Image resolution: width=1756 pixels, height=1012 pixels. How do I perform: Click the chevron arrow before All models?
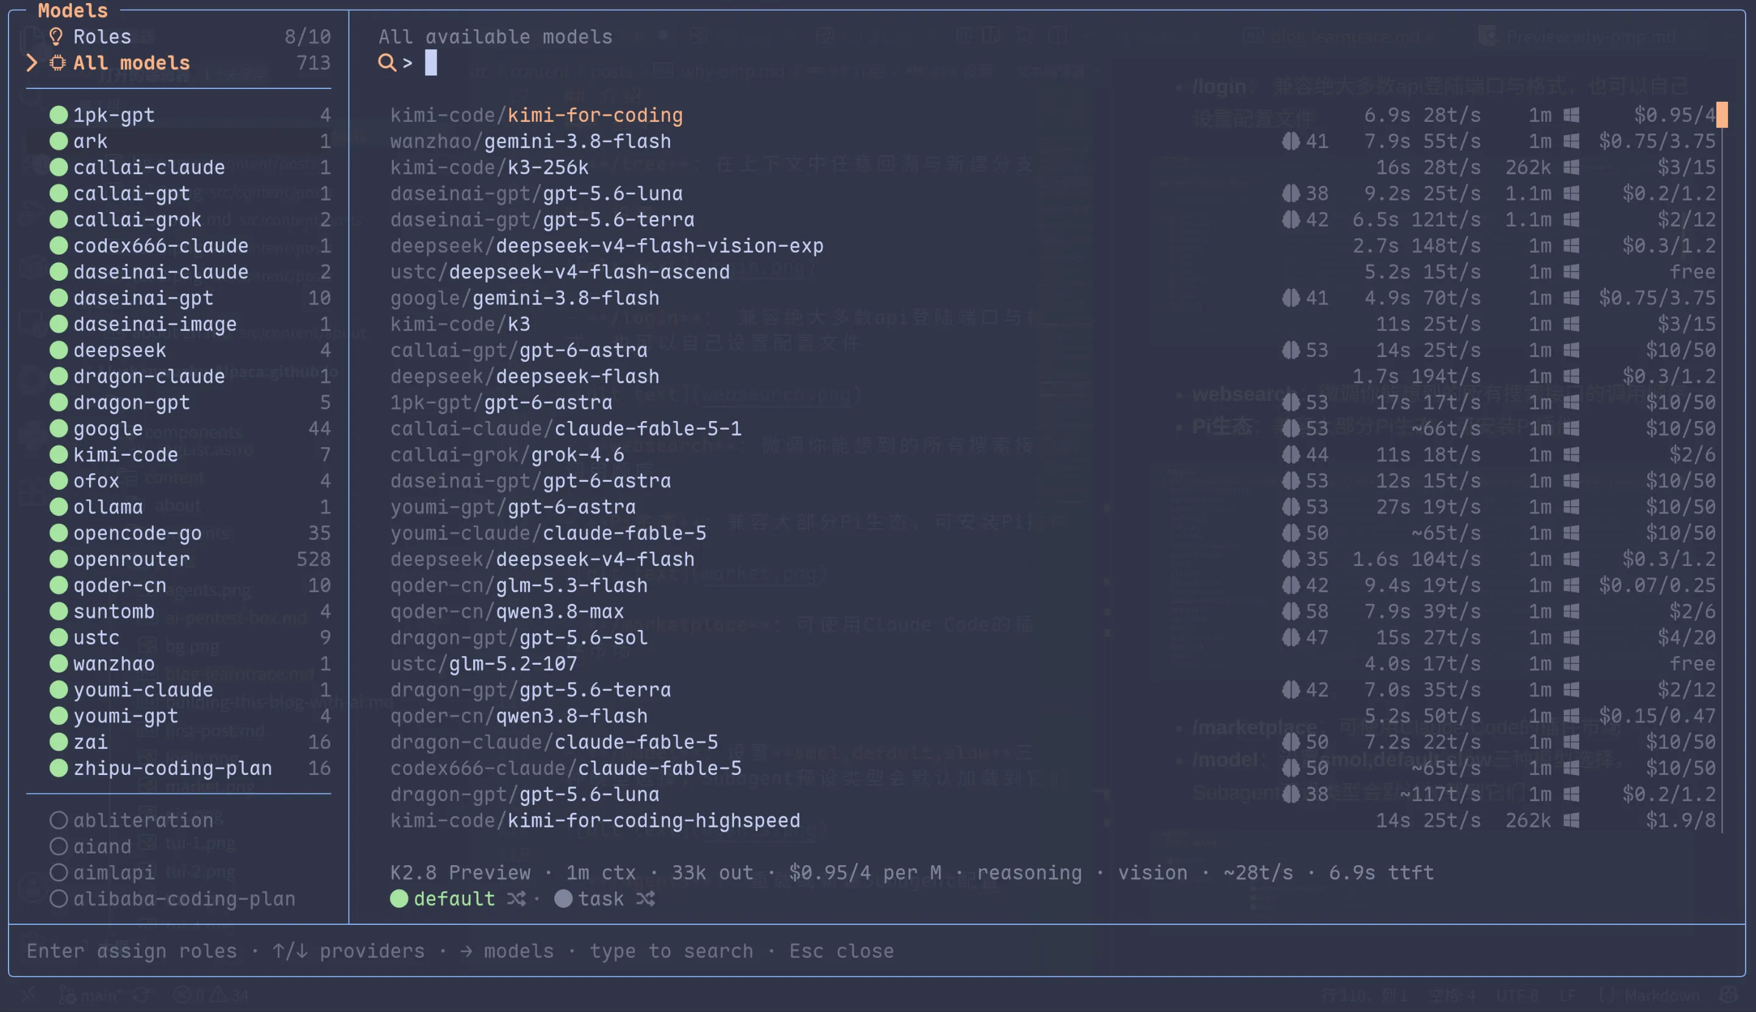pos(32,63)
